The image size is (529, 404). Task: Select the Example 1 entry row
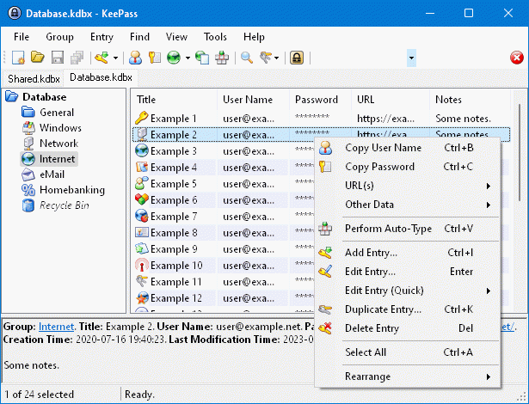(x=322, y=119)
